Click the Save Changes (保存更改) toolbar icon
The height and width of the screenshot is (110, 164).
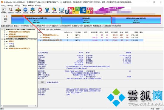tap(4, 10)
